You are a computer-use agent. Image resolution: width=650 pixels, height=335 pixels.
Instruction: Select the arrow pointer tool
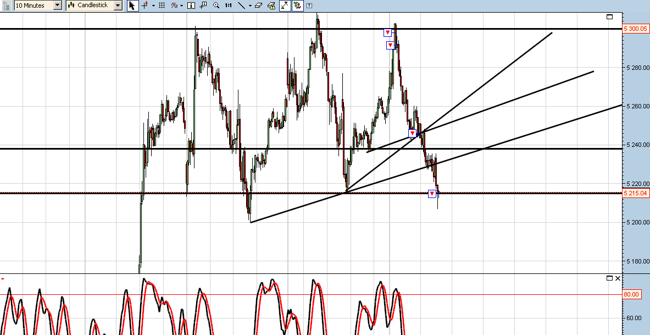pos(132,6)
